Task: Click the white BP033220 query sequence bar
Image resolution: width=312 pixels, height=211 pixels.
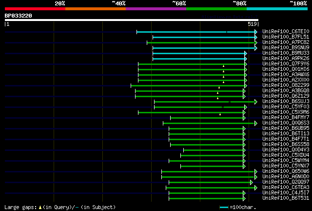Action: click(132, 20)
